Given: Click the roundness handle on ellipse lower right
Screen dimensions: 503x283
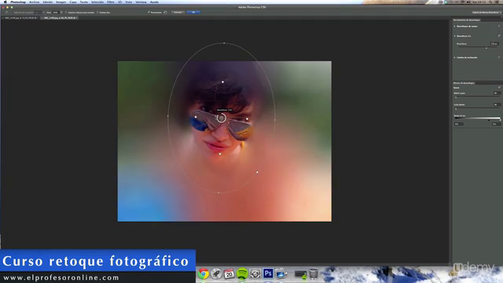Looking at the screenshot, I should pyautogui.click(x=257, y=172).
